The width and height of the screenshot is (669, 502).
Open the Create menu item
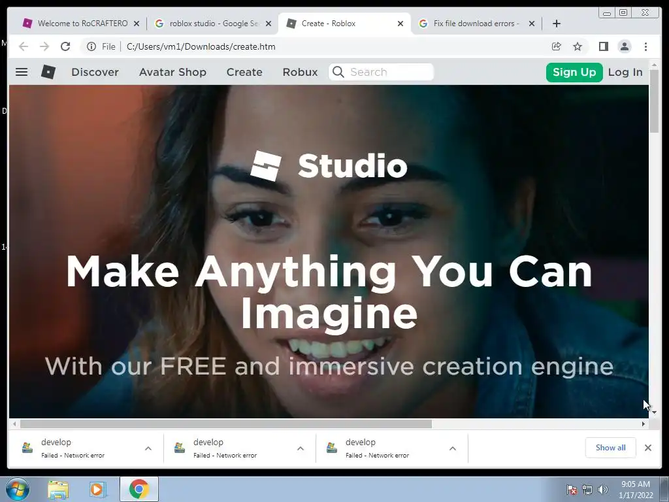click(244, 72)
